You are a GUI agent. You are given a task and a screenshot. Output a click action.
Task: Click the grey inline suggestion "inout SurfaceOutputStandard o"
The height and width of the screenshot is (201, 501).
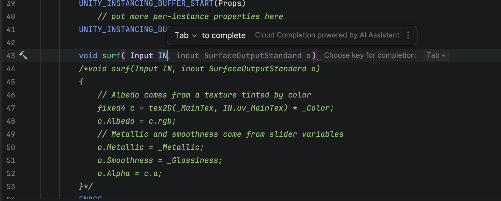click(243, 56)
